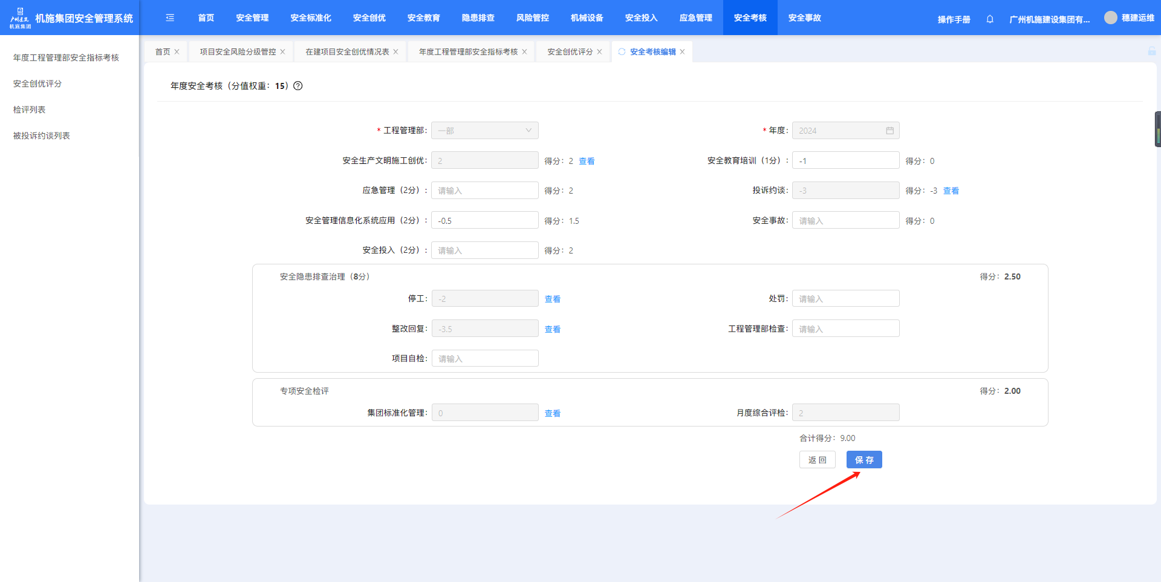1161x582 pixels.
Task: Click the calendar icon in 年度 field
Action: pyautogui.click(x=889, y=131)
